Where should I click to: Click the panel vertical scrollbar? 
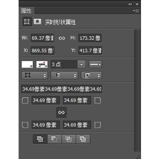(138, 90)
